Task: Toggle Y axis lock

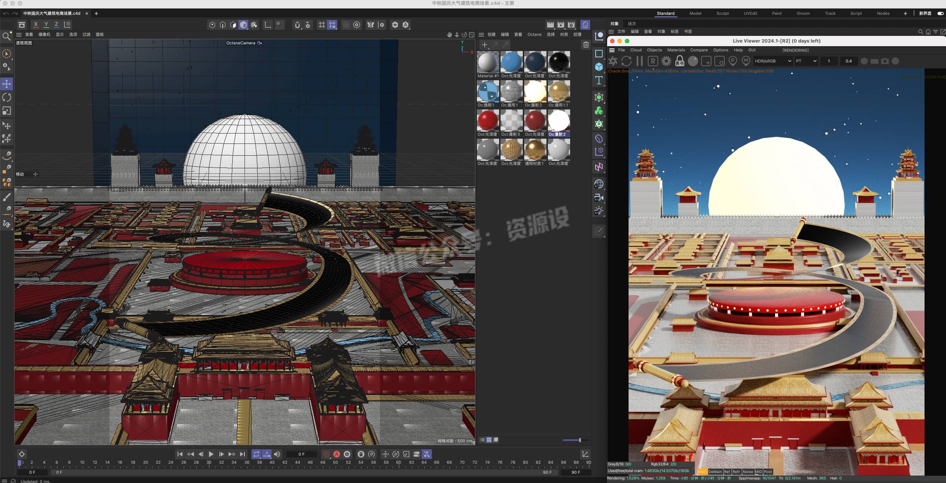Action: point(46,25)
